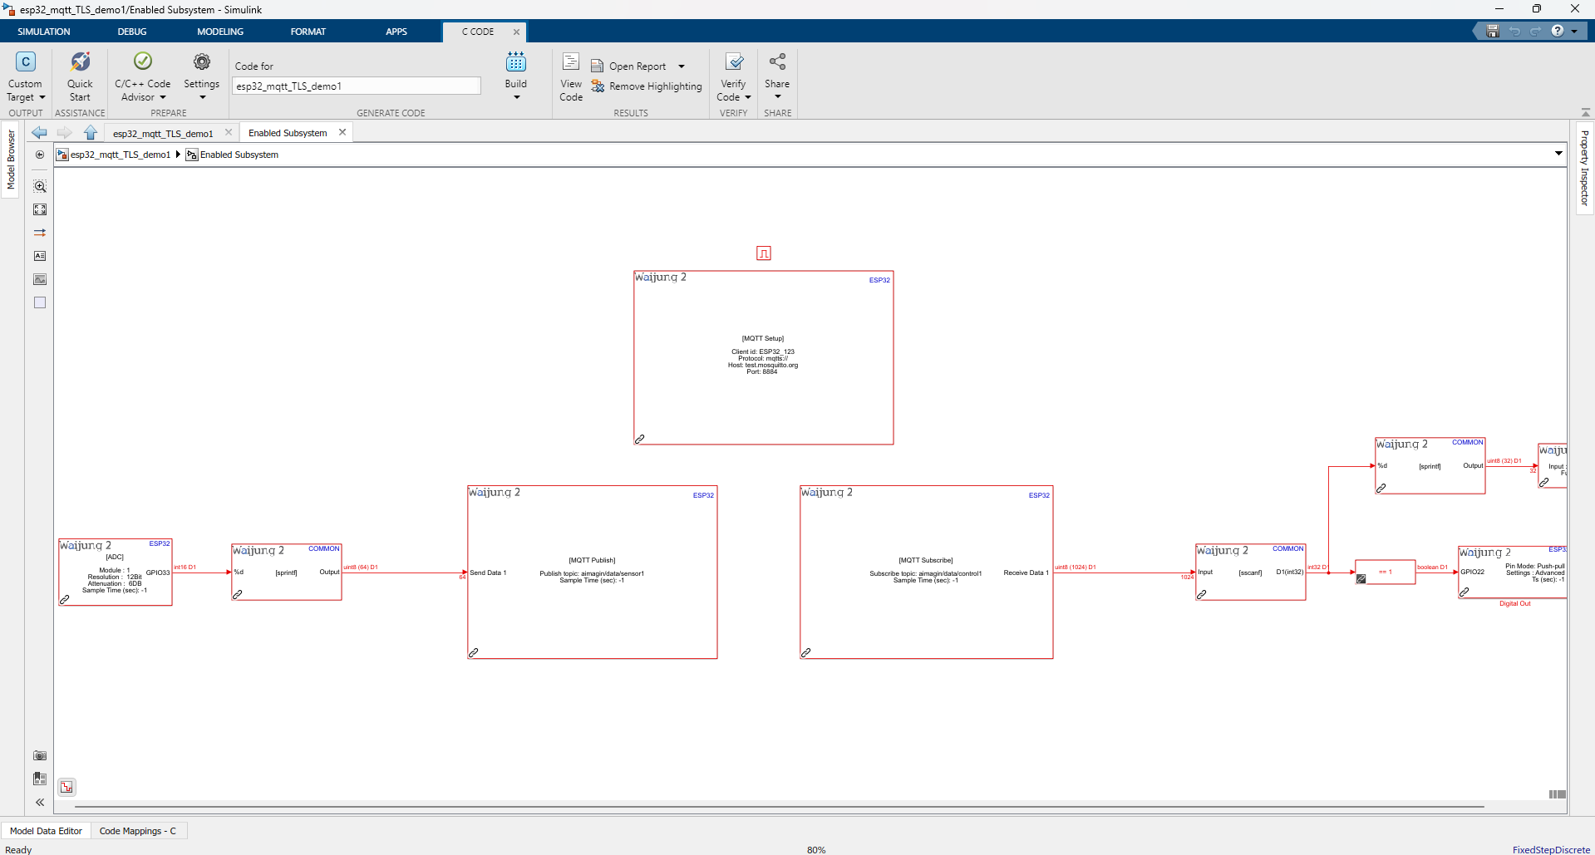Click Remove Highlighting button
1595x855 pixels.
coord(647,86)
